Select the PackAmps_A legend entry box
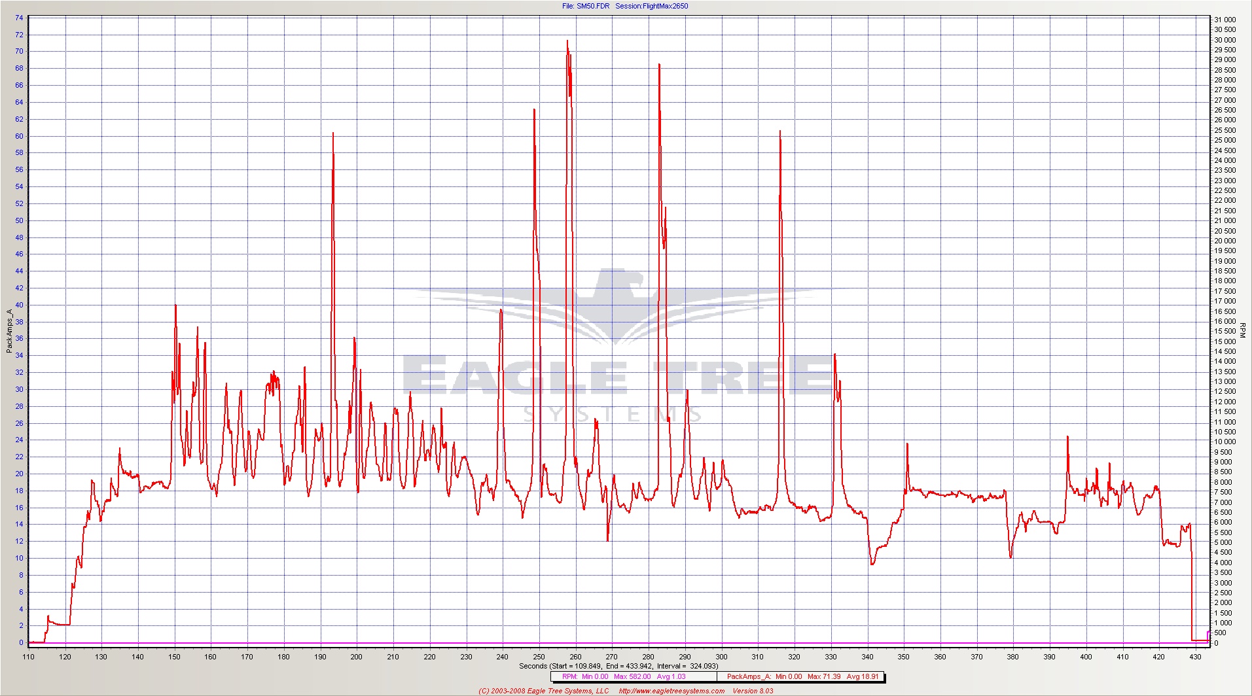Screen dimensions: 1252x696 tap(801, 676)
